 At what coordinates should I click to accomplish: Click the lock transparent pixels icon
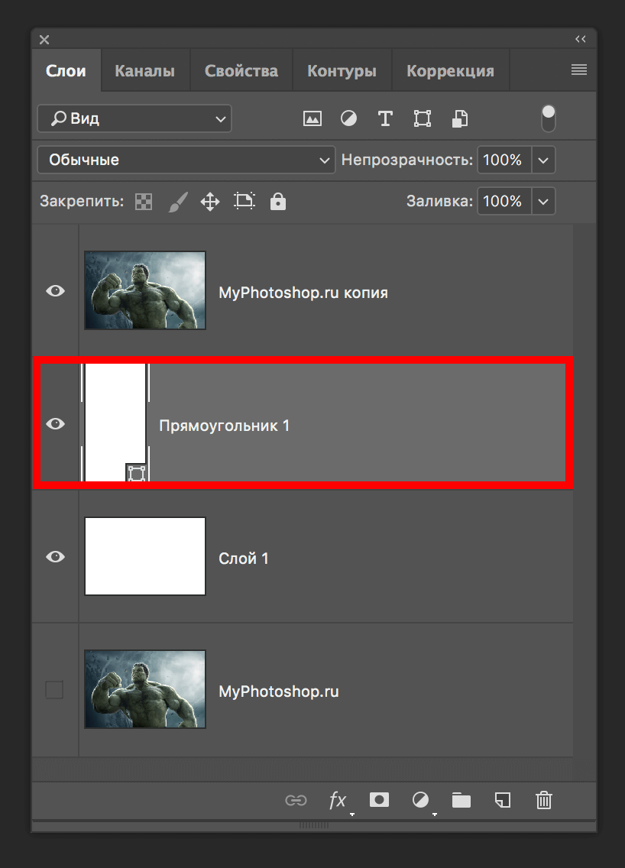[144, 202]
